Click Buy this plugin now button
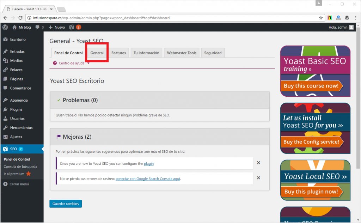Viewport: 361px width, 223px height. [312, 192]
